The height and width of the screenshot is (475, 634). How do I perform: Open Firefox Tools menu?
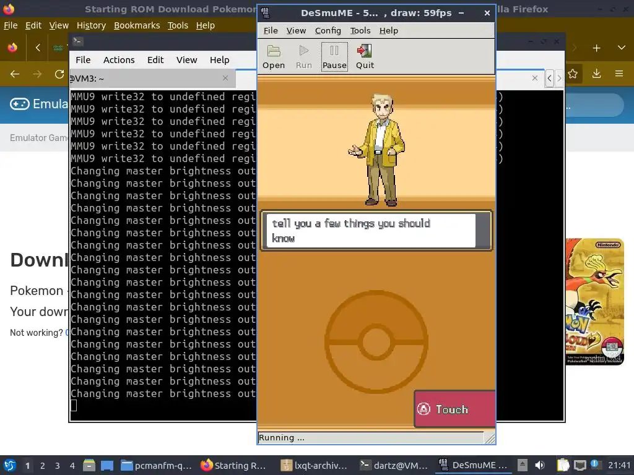[178, 25]
